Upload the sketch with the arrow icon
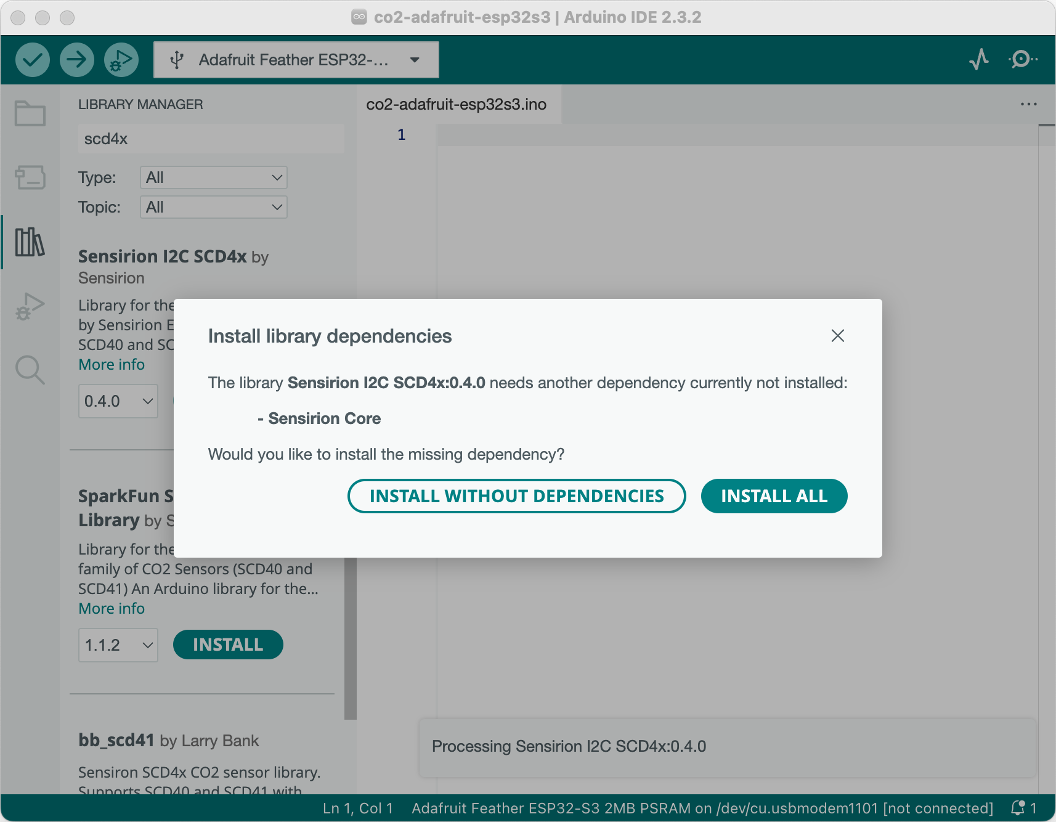Image resolution: width=1056 pixels, height=822 pixels. (76, 59)
